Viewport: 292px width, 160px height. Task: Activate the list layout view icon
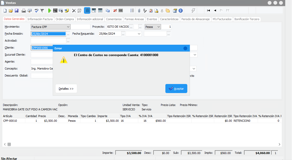click(100, 10)
